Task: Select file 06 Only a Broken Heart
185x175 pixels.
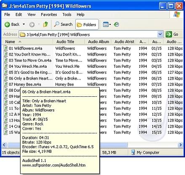Action: (31, 78)
